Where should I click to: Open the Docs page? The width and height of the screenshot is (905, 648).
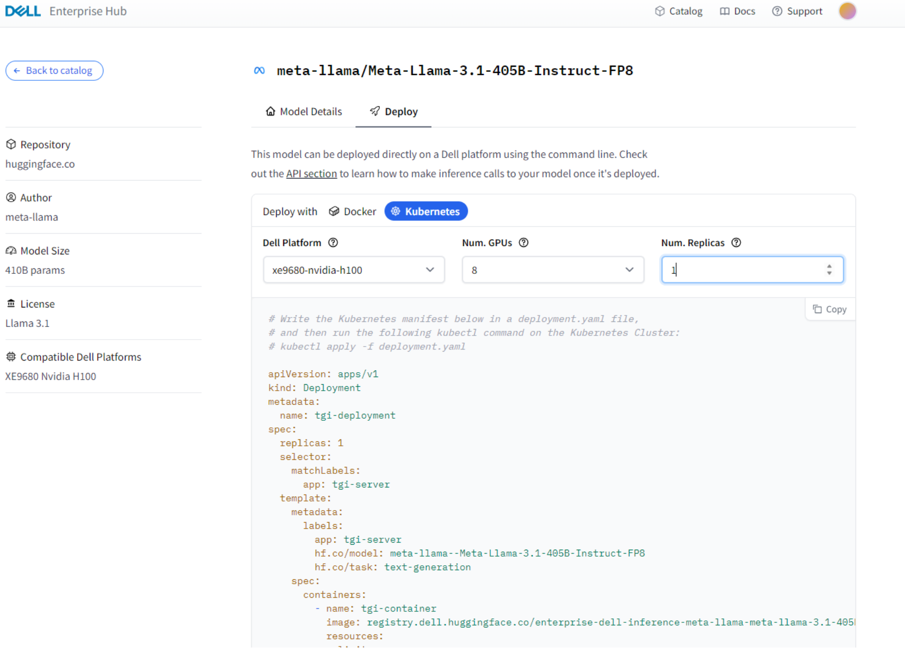coord(737,11)
